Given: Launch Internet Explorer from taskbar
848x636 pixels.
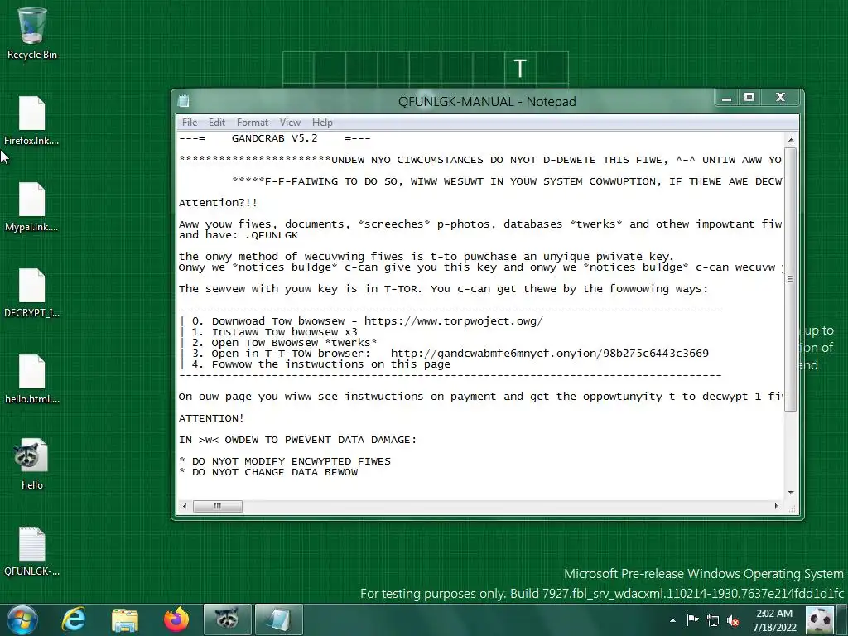Looking at the screenshot, I should point(74,619).
